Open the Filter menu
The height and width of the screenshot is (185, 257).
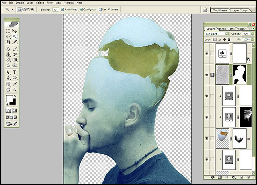[50, 3]
